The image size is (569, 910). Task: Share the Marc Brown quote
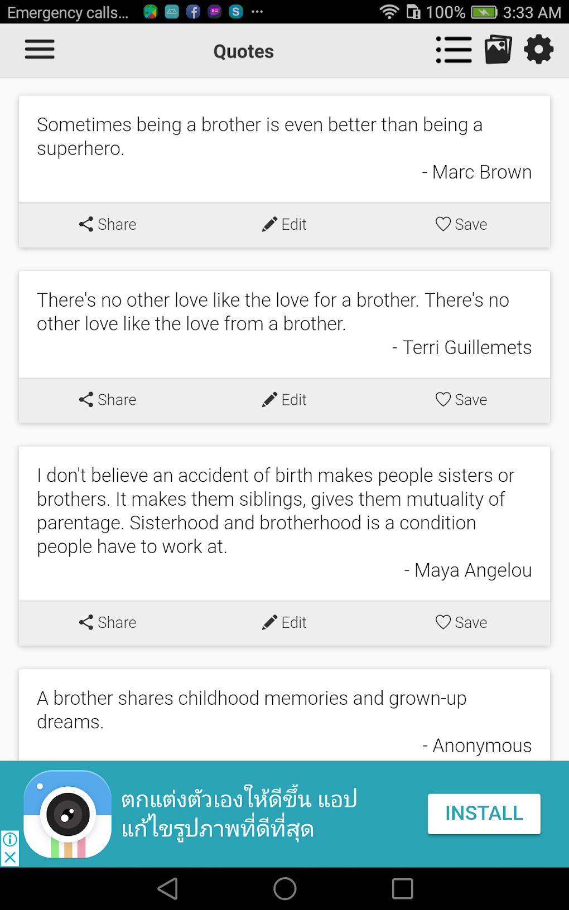[x=108, y=225]
